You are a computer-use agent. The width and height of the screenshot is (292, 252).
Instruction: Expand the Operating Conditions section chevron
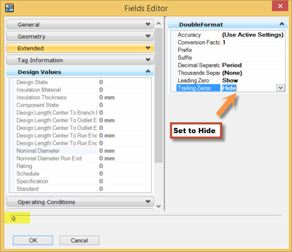148,201
